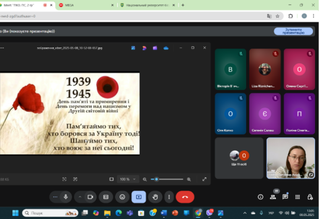Open the Meet activities grid icon

point(298,197)
